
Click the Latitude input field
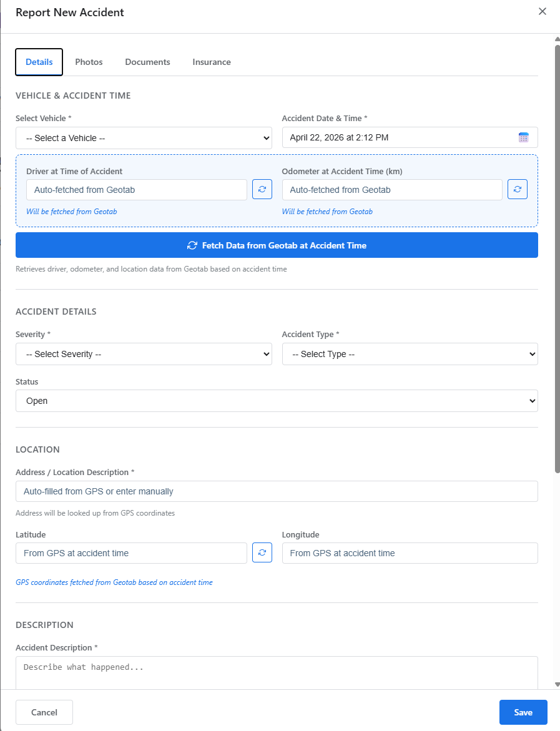[132, 553]
